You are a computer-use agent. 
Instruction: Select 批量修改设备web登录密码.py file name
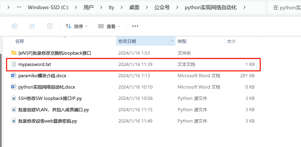[x=48, y=121]
